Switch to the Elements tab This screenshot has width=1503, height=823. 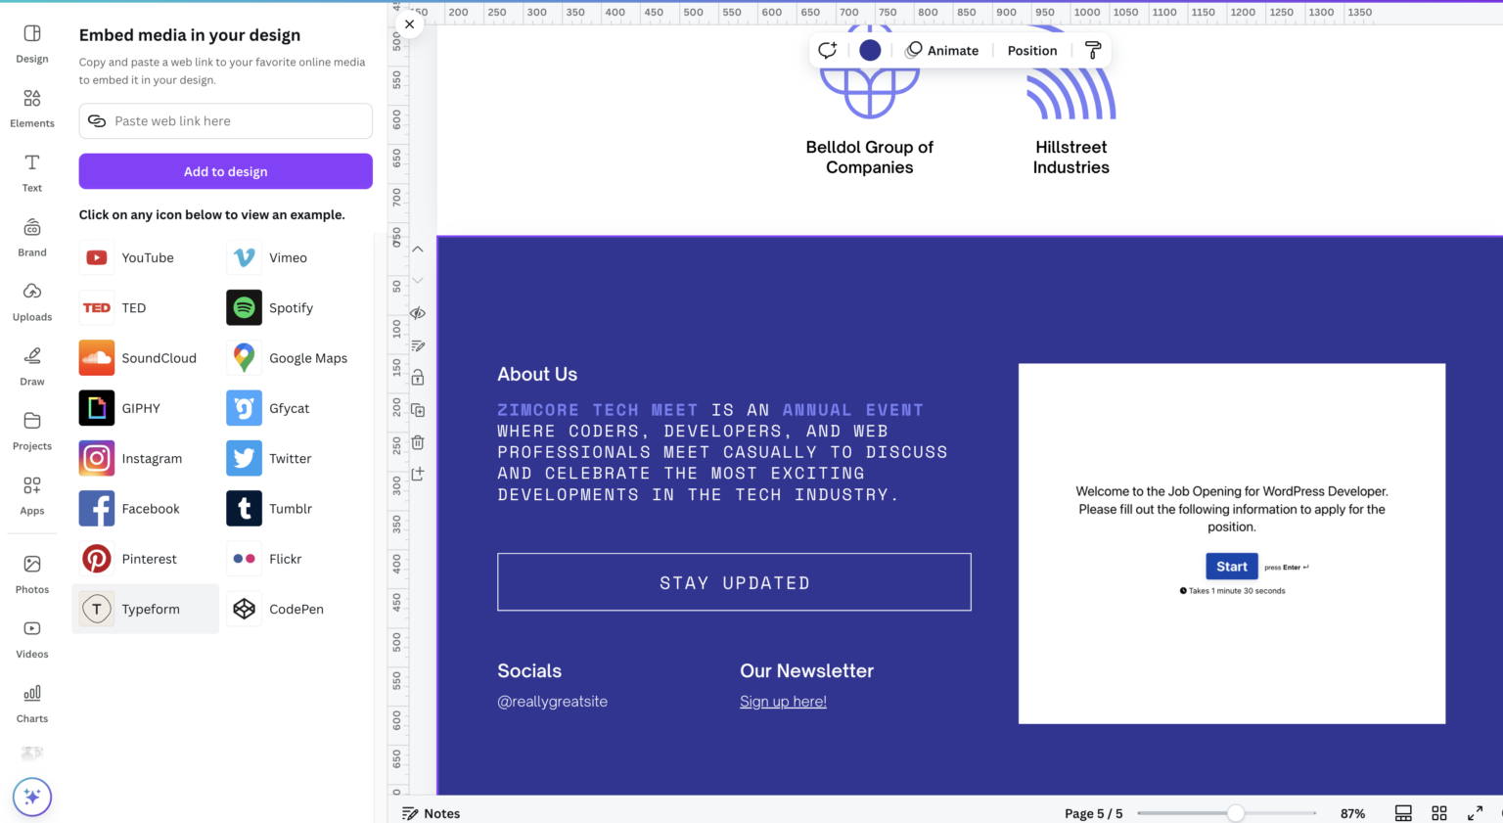click(32, 108)
